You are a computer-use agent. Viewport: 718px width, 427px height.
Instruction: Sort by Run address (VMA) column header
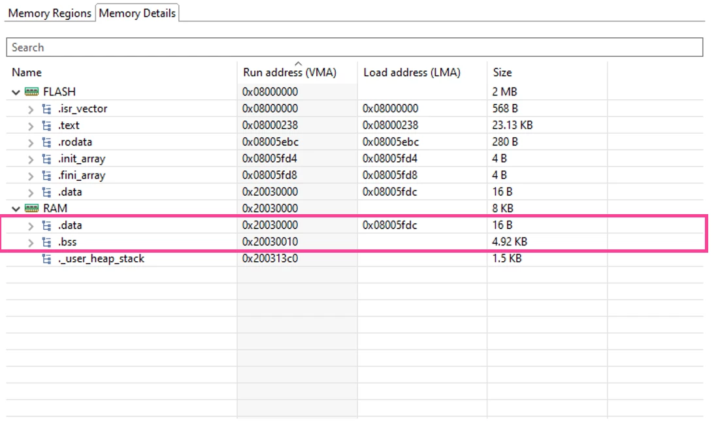pyautogui.click(x=289, y=72)
